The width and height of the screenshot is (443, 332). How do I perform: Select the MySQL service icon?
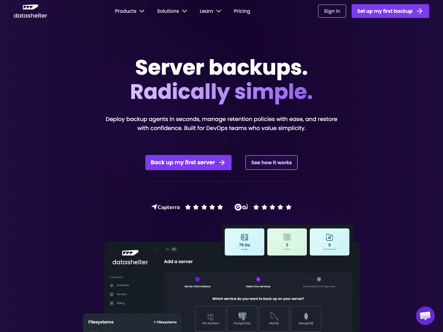point(274,316)
